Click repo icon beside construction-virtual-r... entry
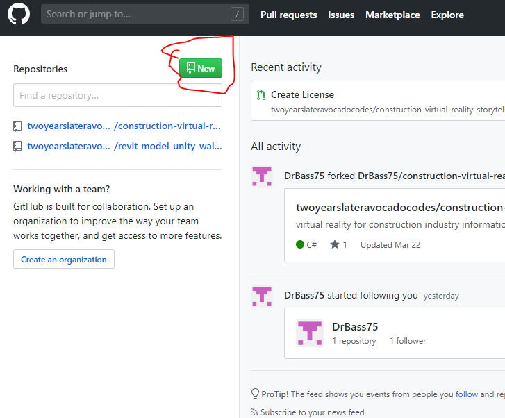This screenshot has height=418, width=505. click(x=17, y=126)
